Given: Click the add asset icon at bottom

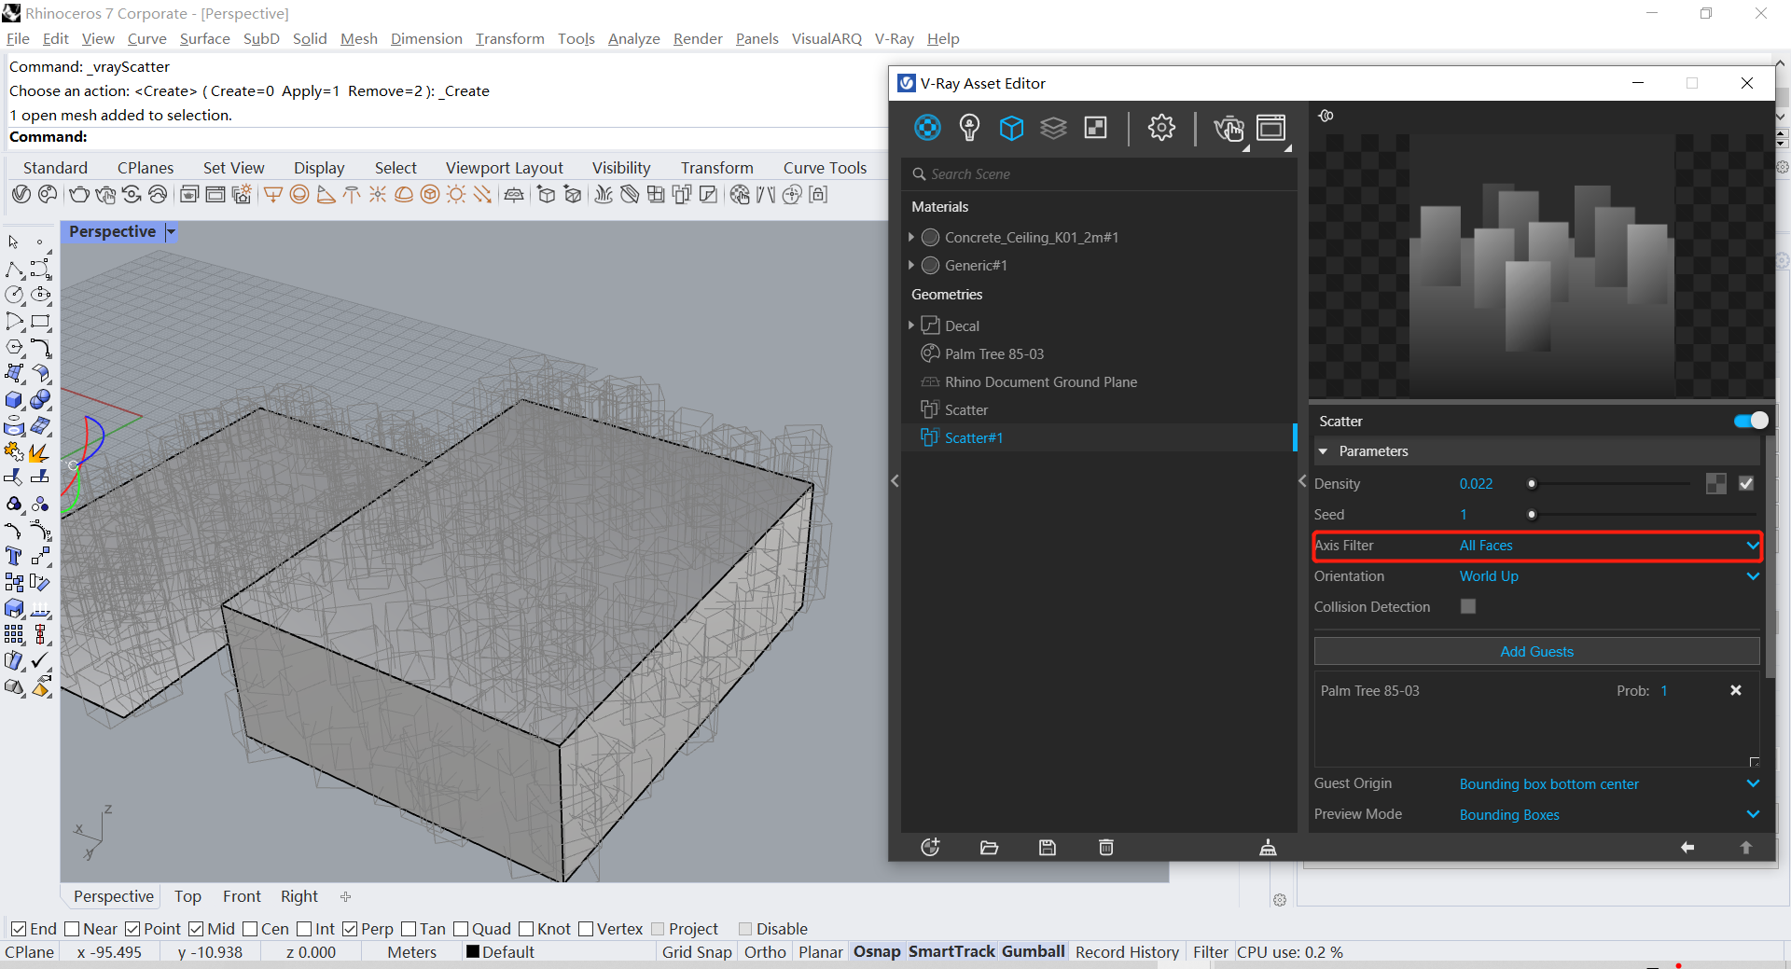Looking at the screenshot, I should click(930, 847).
